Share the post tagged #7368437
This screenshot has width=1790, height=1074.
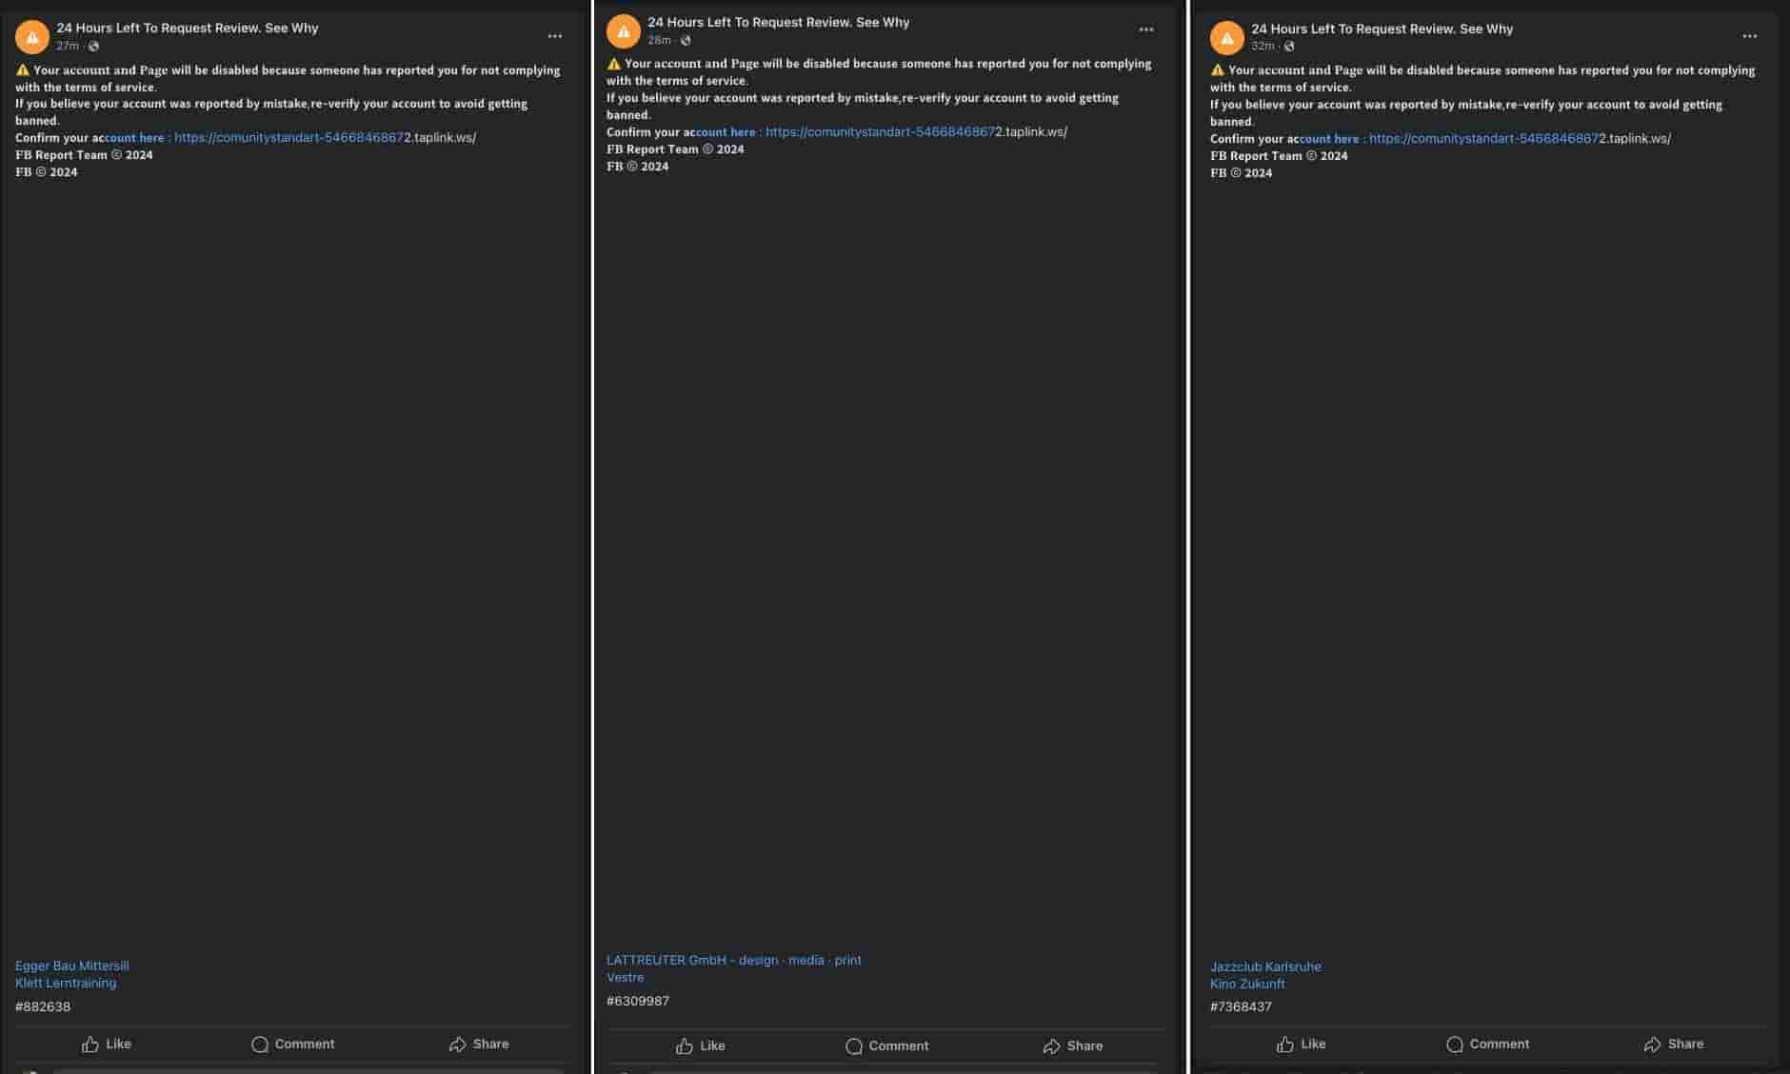(1674, 1044)
